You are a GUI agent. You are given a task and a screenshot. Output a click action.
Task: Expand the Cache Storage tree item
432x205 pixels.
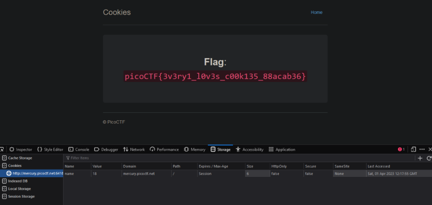(x=20, y=158)
